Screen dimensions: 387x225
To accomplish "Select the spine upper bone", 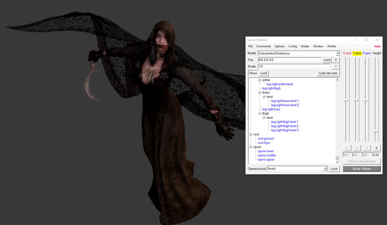I will (x=266, y=159).
